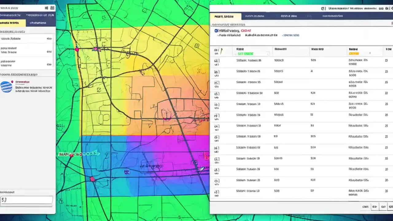The image size is (393, 221).
Task: Expand the filter dropdown in the second column header
Action: tap(268, 53)
